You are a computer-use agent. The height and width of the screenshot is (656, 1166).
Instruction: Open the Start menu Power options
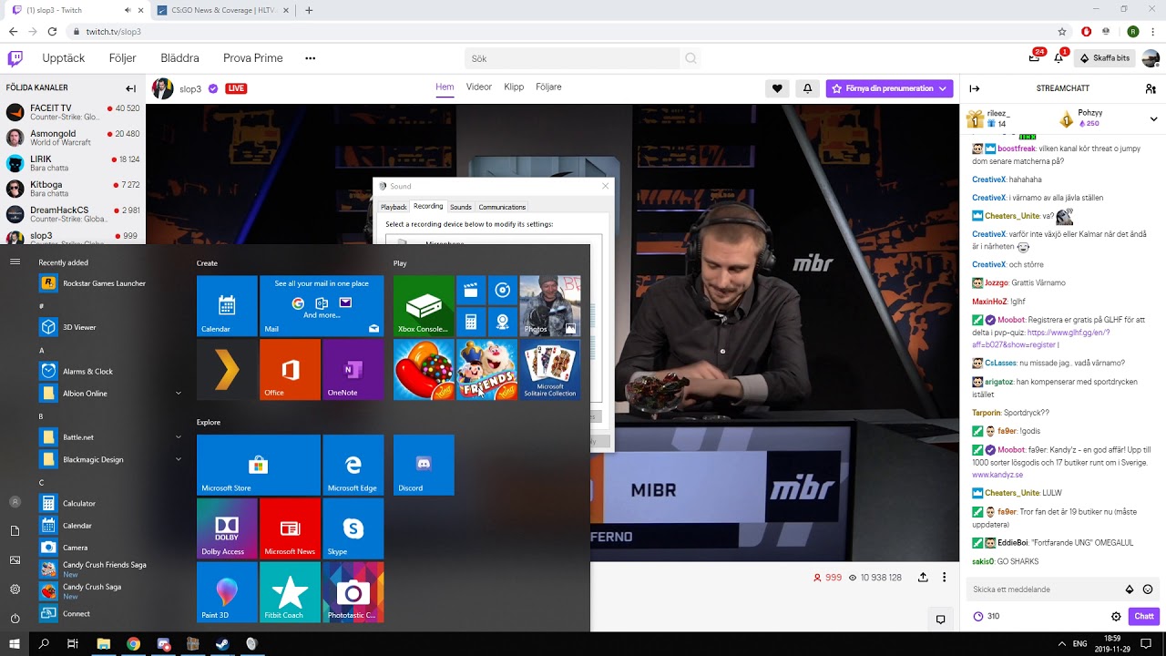click(15, 619)
